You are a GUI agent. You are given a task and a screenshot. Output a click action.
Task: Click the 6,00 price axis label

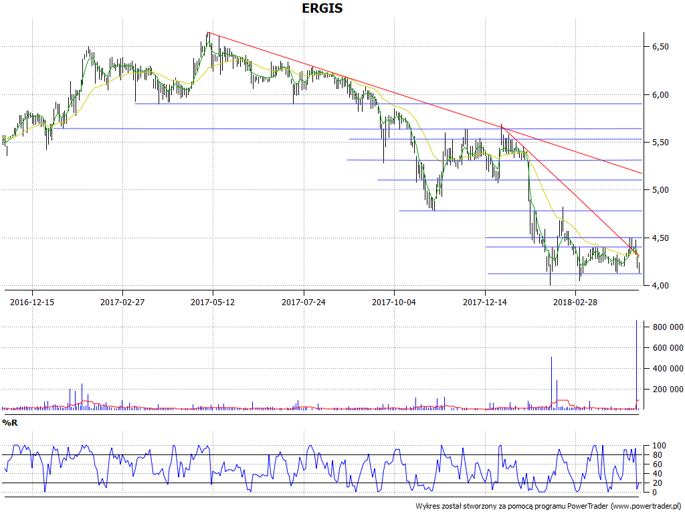660,95
